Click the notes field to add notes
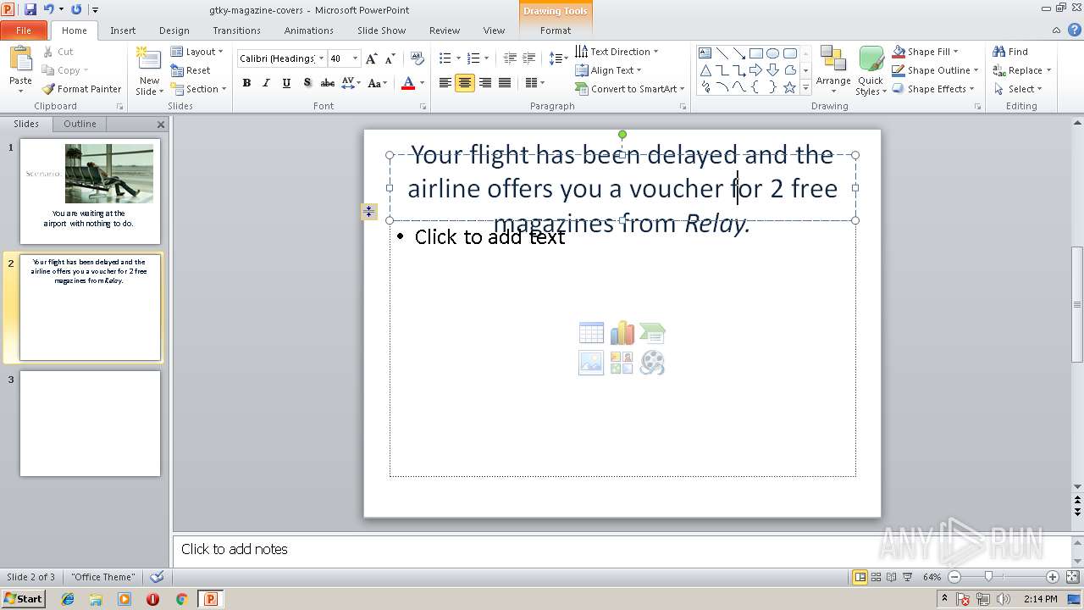Screen dimensions: 1084x610 click(622, 549)
